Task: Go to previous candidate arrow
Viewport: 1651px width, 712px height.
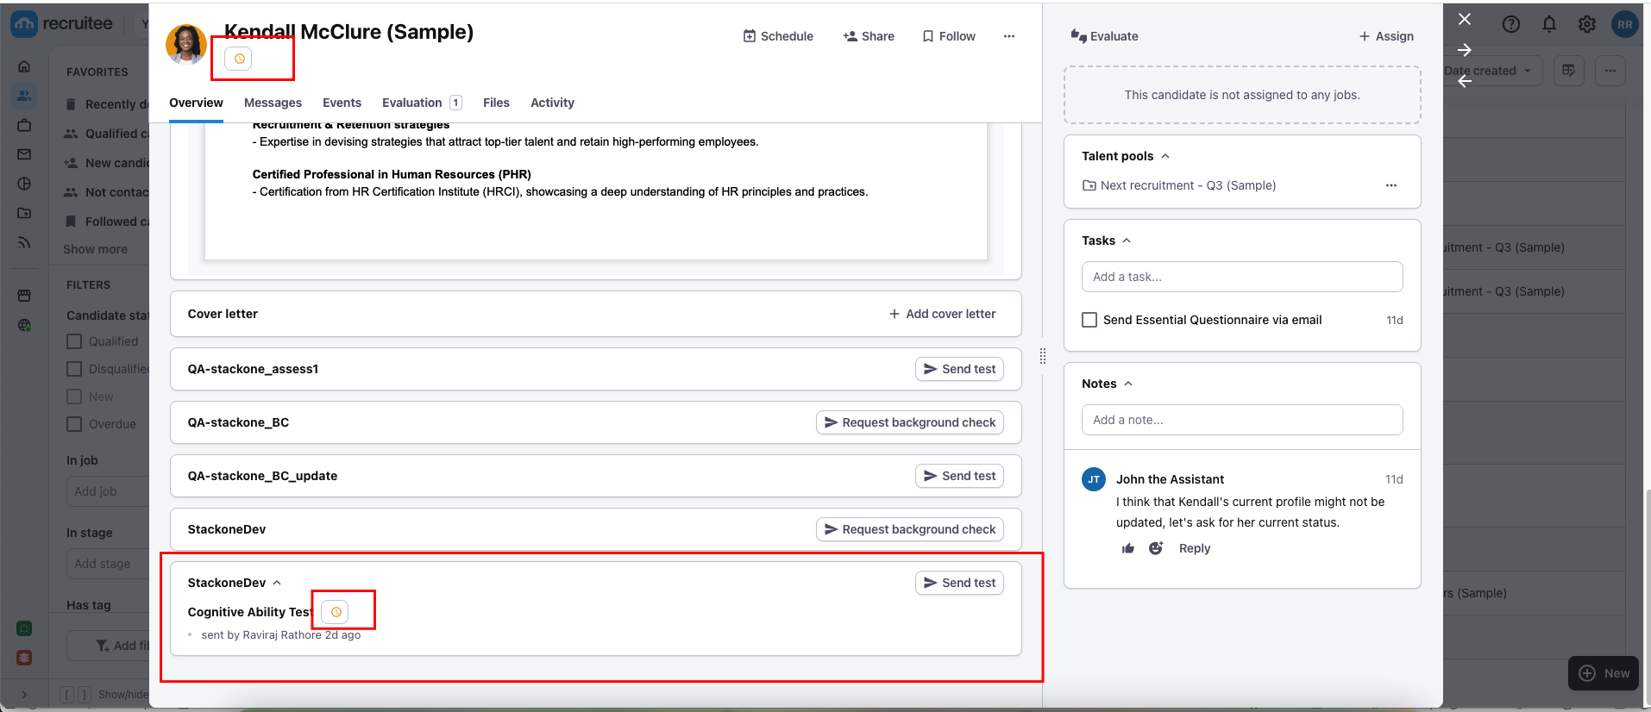Action: pyautogui.click(x=1465, y=81)
